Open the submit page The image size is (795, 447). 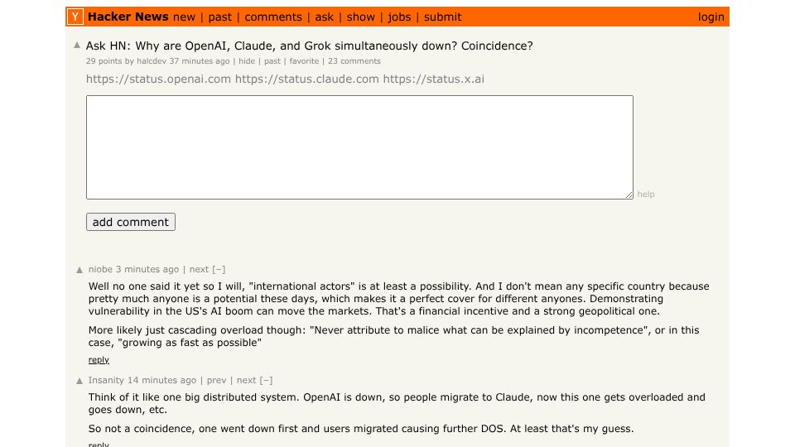442,17
